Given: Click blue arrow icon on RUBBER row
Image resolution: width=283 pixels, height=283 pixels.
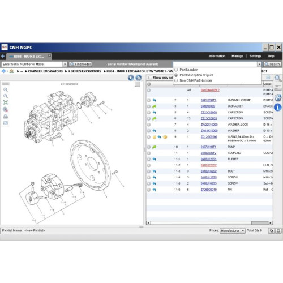Looking at the screenshot, I should coord(154,159).
